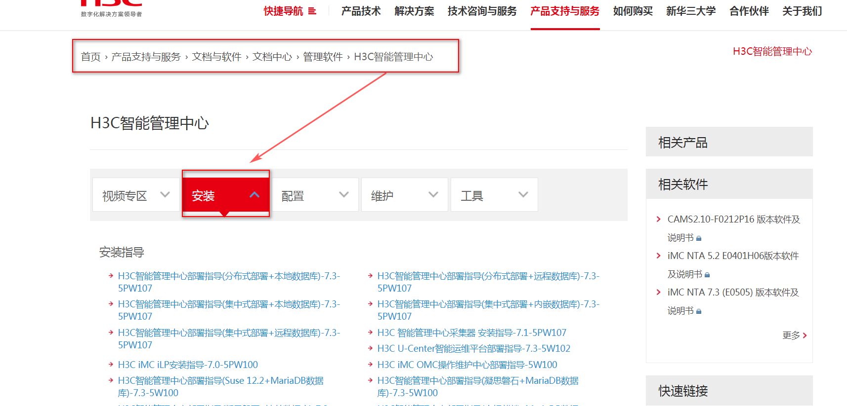Click the 安装指导 section heading
Image resolution: width=847 pixels, height=406 pixels.
pos(122,253)
